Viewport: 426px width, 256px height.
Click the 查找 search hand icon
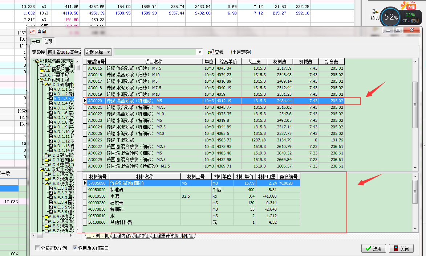pyautogui.click(x=210, y=52)
